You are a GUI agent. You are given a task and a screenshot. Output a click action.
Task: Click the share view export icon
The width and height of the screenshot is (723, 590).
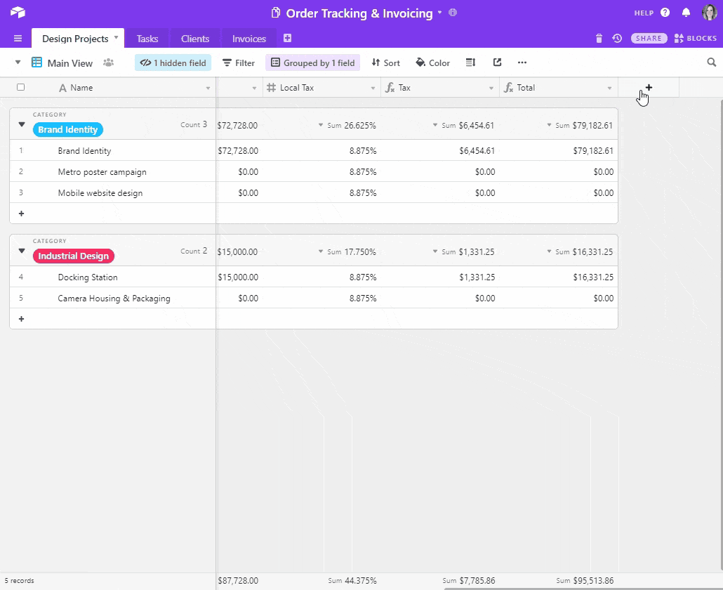(497, 63)
